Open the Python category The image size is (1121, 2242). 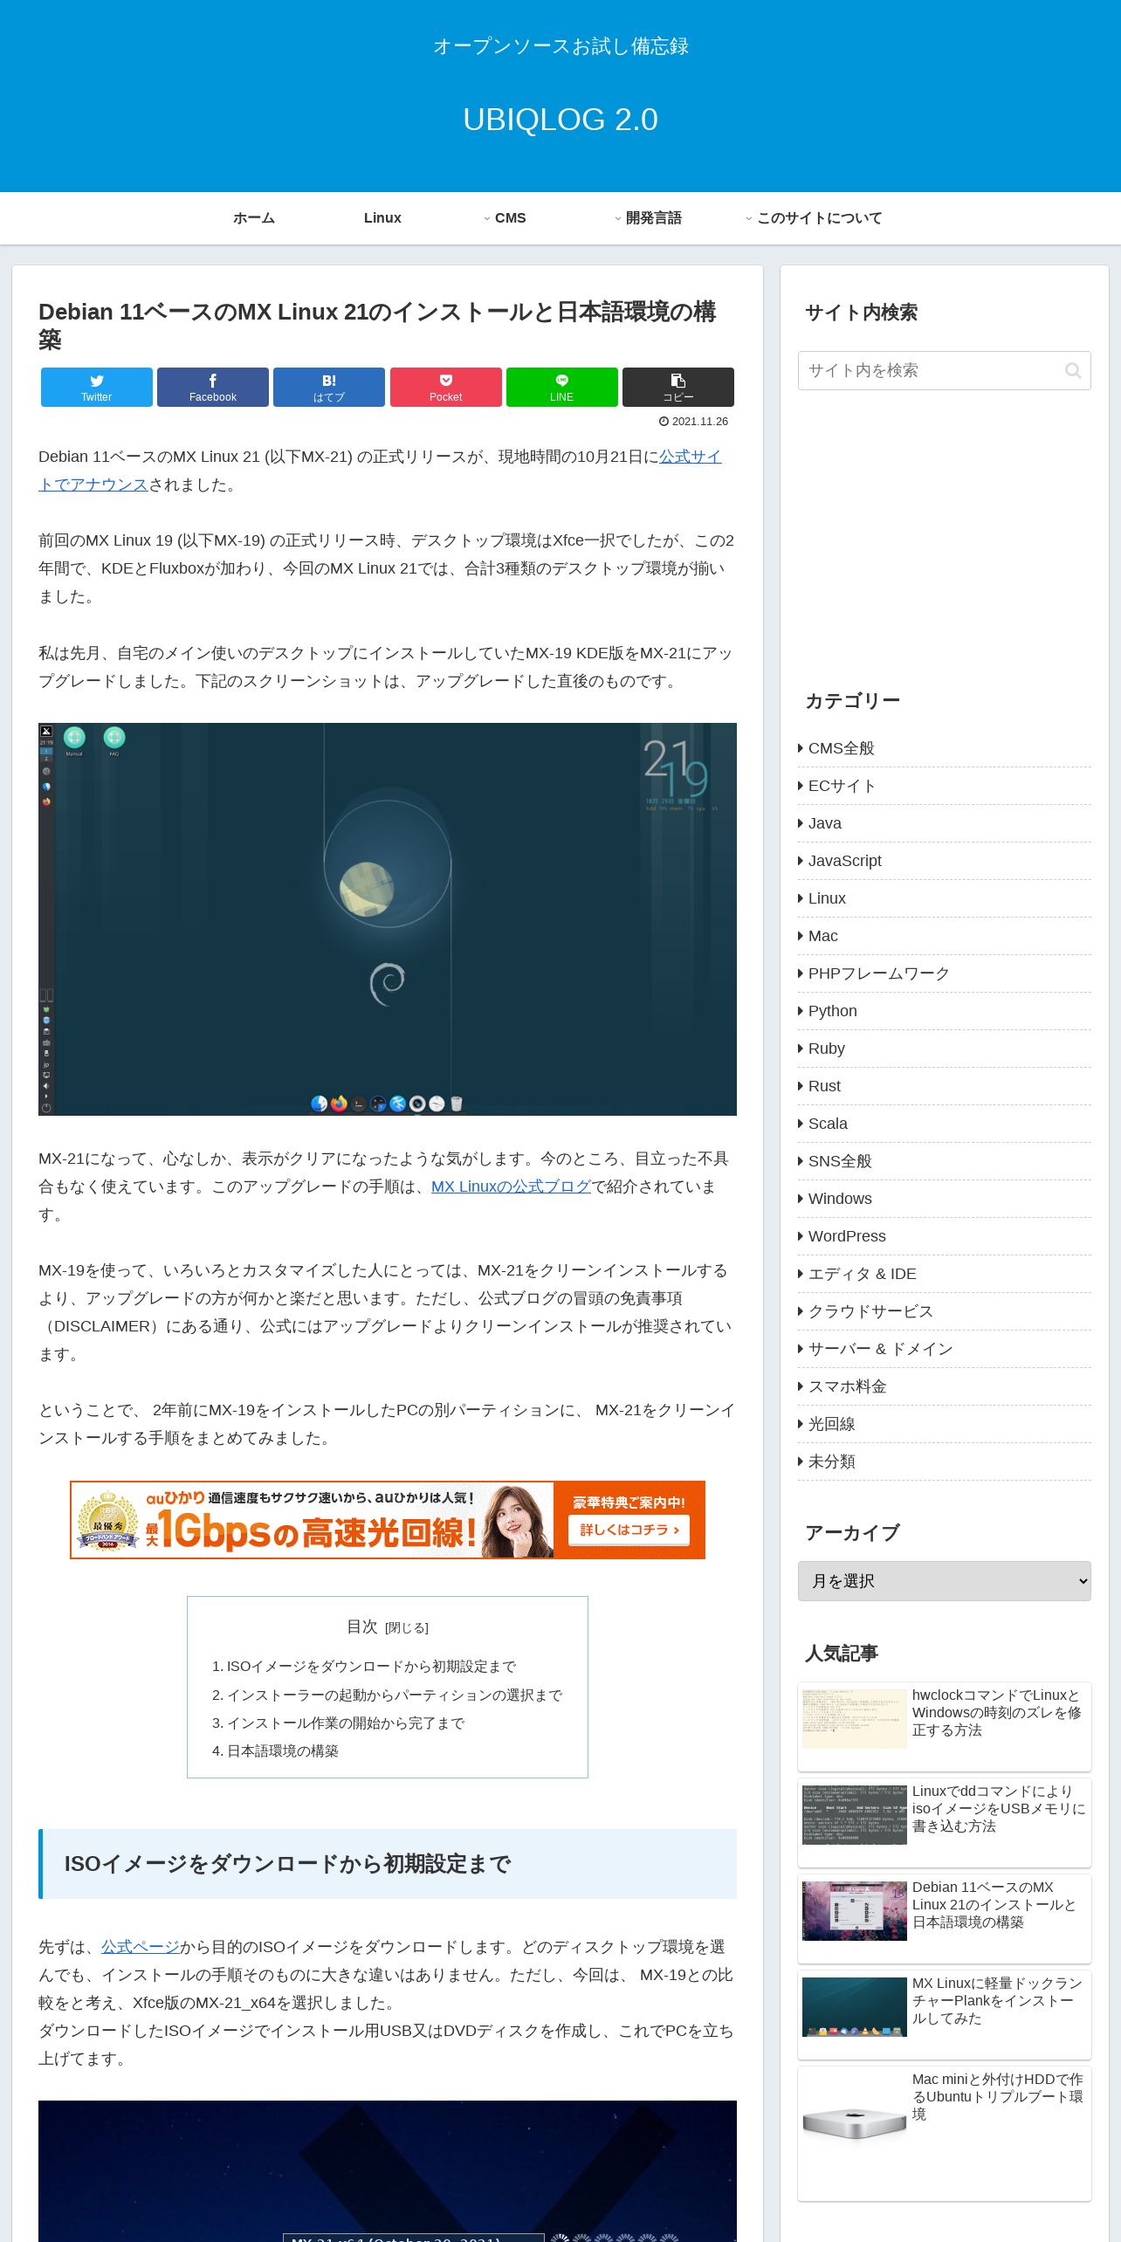[x=945, y=1011]
